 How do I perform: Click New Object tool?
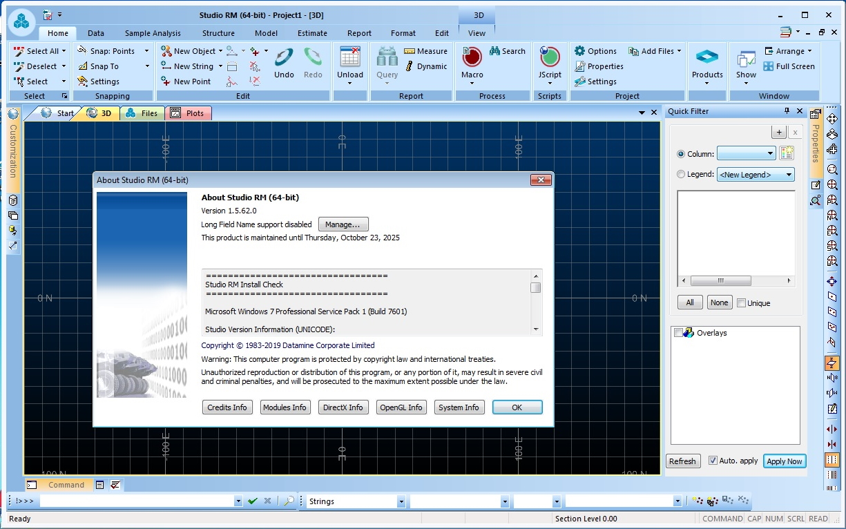pyautogui.click(x=189, y=51)
